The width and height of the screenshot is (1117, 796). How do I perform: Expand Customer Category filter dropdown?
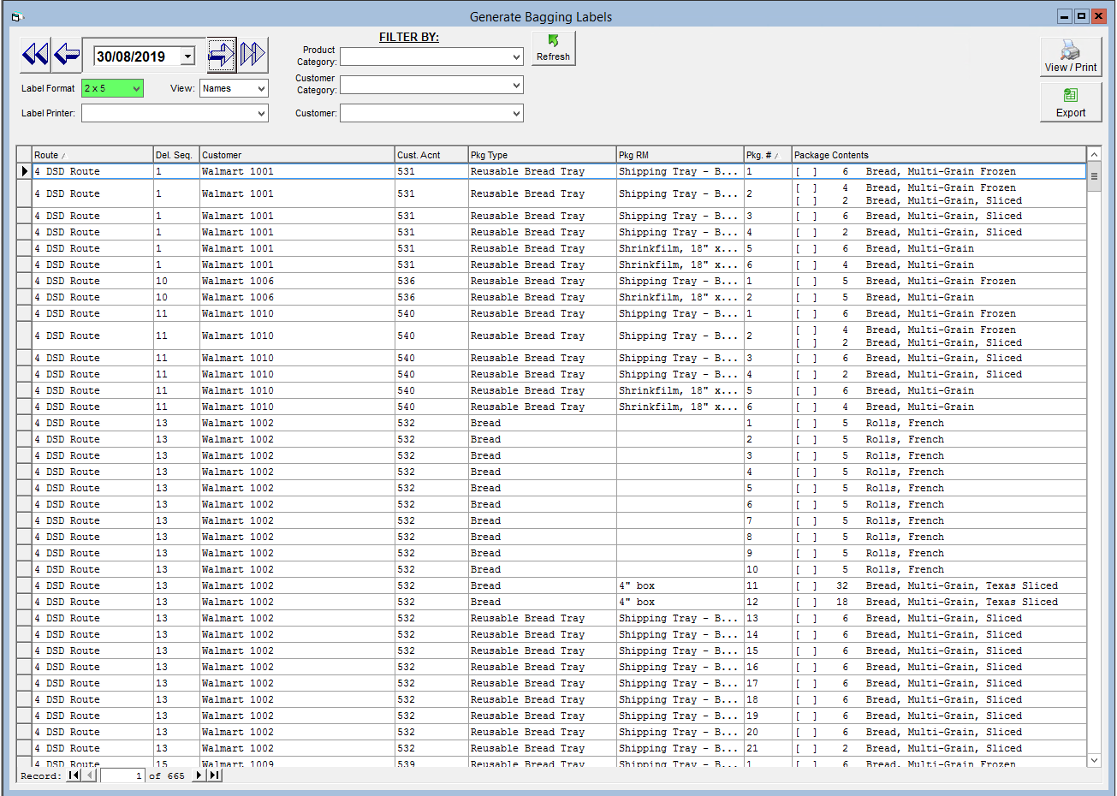tap(516, 85)
